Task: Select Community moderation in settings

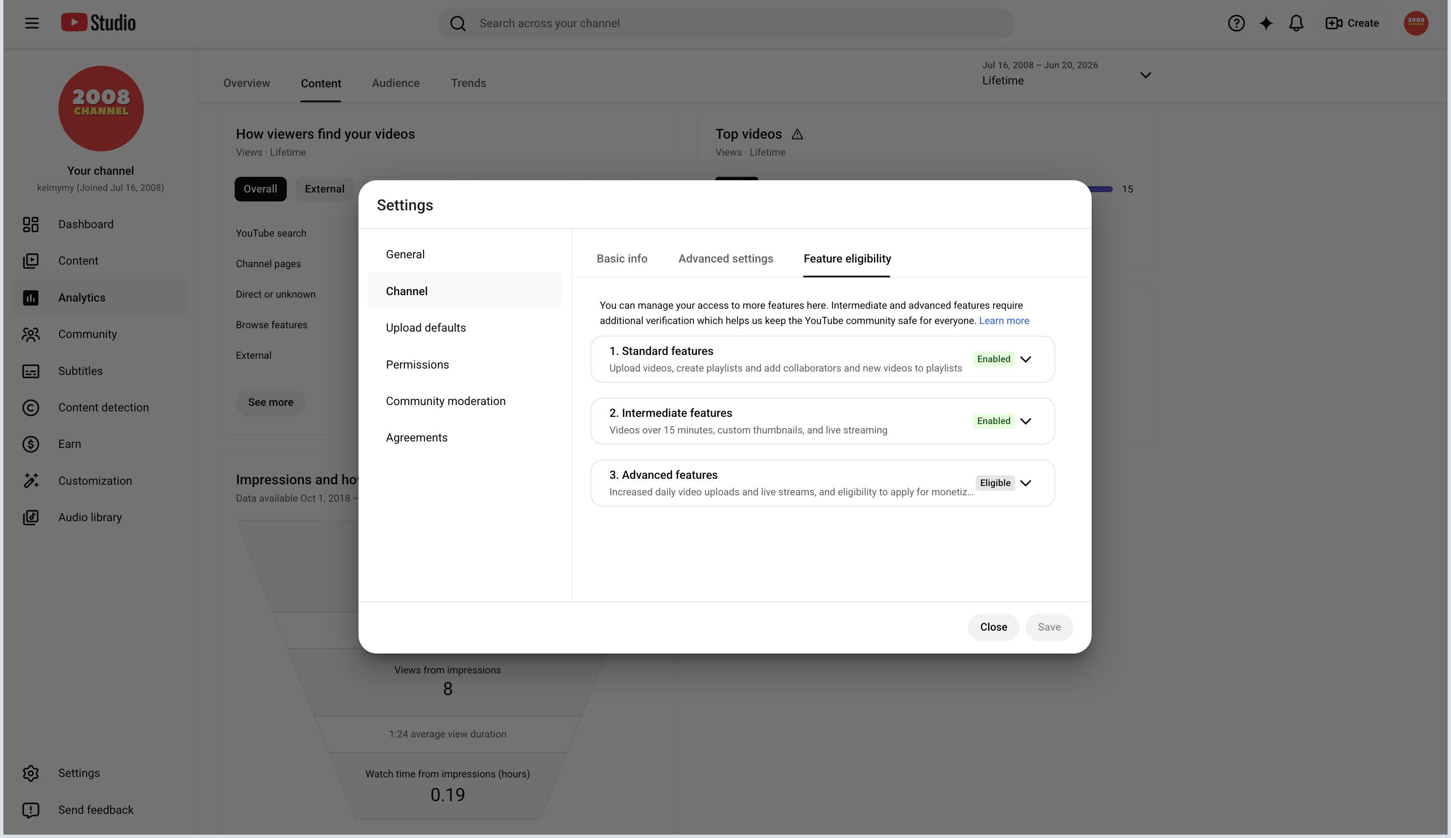Action: [465, 401]
